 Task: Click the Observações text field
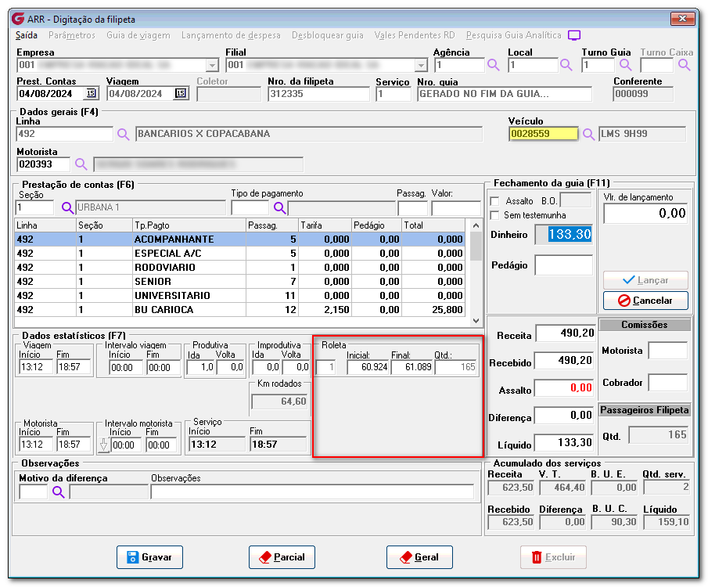pyautogui.click(x=312, y=492)
